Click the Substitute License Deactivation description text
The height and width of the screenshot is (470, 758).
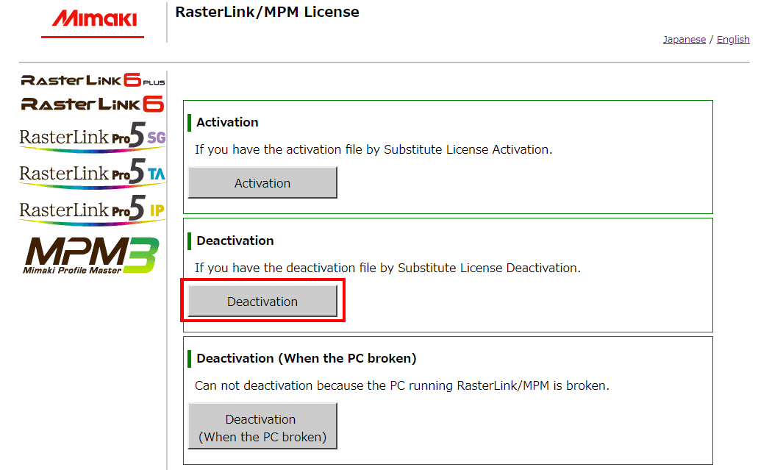point(387,268)
